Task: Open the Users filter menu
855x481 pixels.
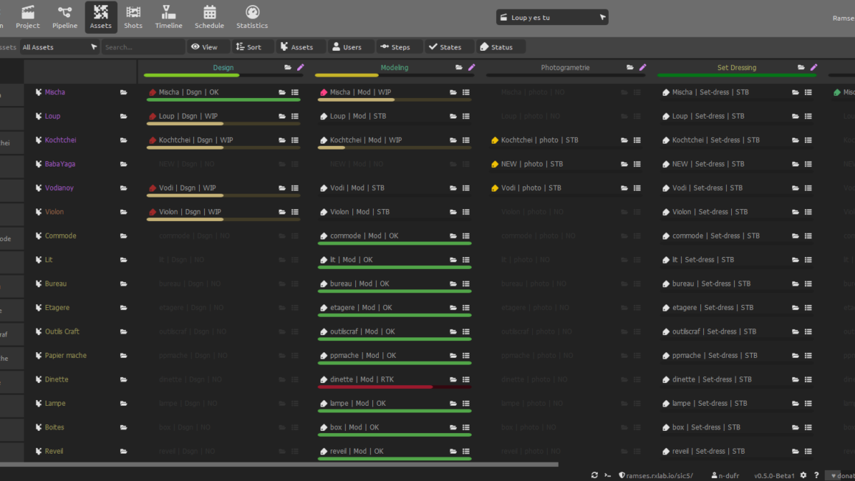Action: (x=346, y=47)
